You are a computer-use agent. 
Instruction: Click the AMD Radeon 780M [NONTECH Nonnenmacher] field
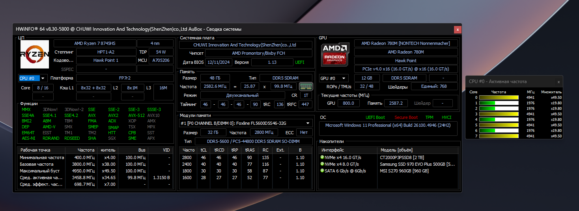click(406, 43)
